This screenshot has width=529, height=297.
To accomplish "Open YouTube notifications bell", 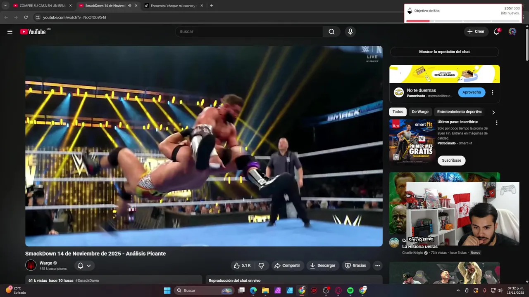I will (497, 32).
